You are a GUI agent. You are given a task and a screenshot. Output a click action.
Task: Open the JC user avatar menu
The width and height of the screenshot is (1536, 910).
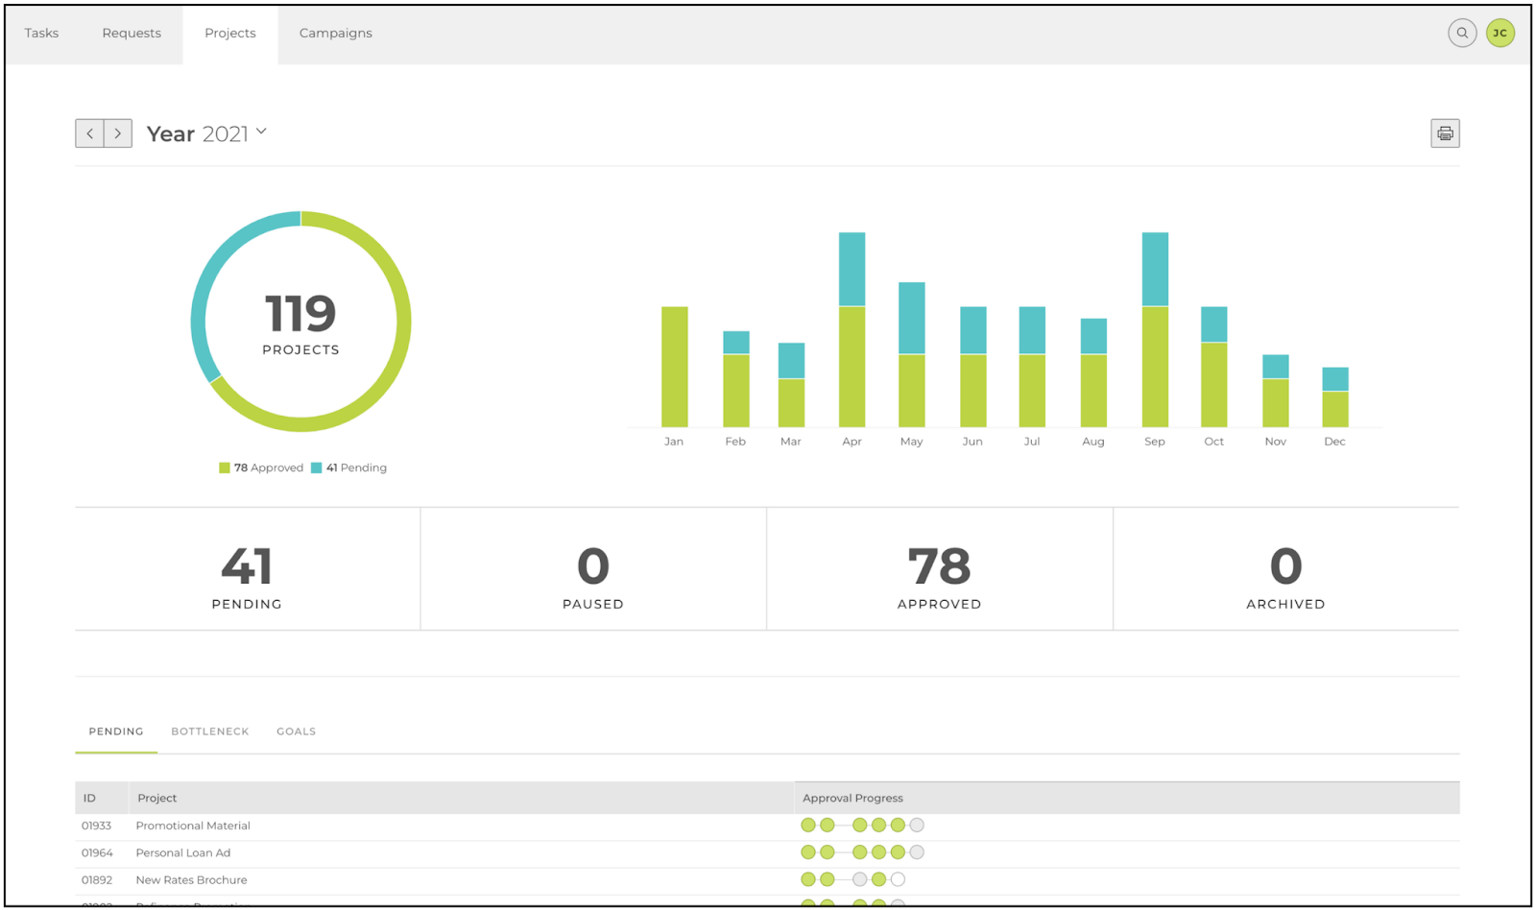1500,33
